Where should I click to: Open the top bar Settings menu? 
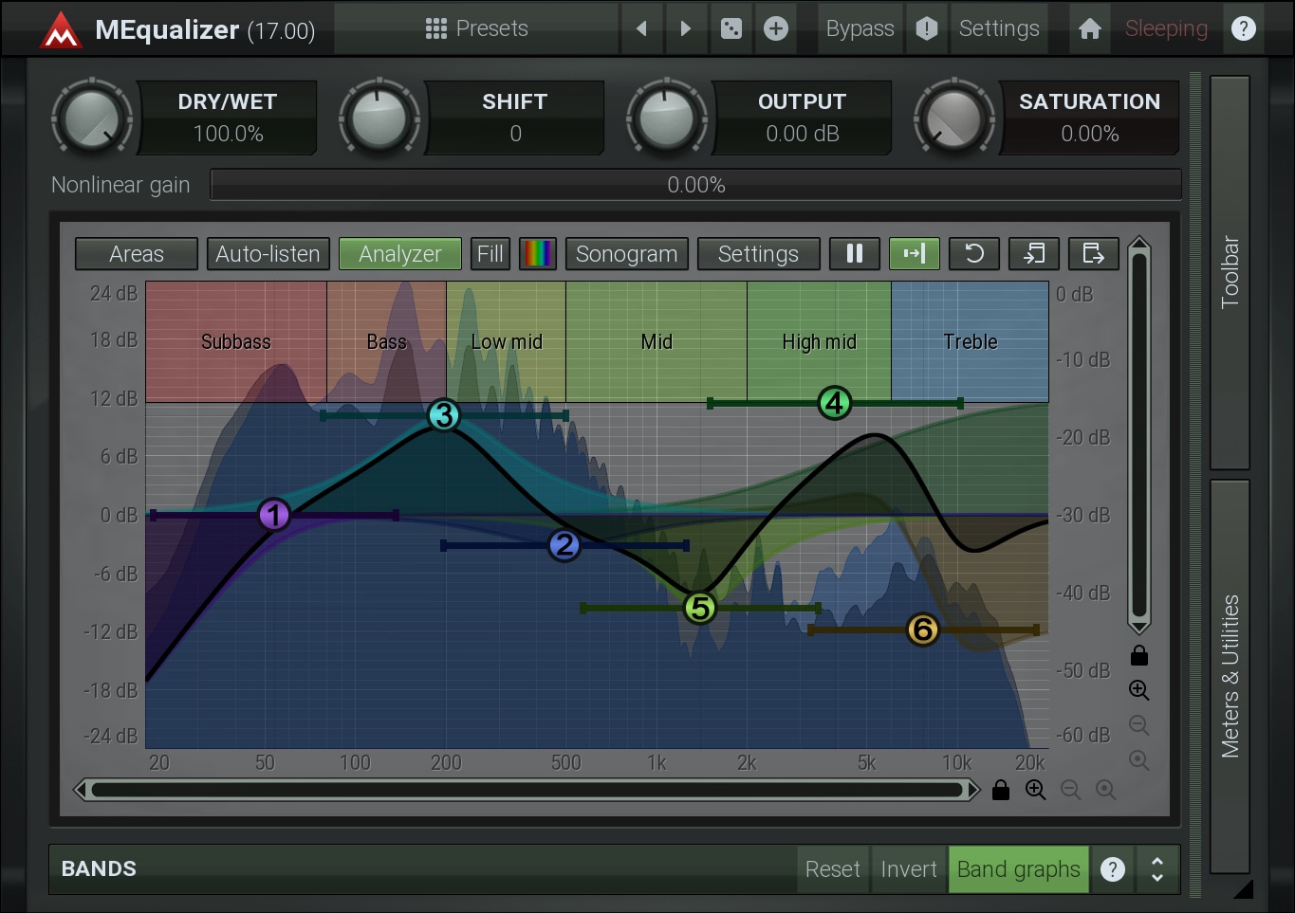[x=999, y=28]
